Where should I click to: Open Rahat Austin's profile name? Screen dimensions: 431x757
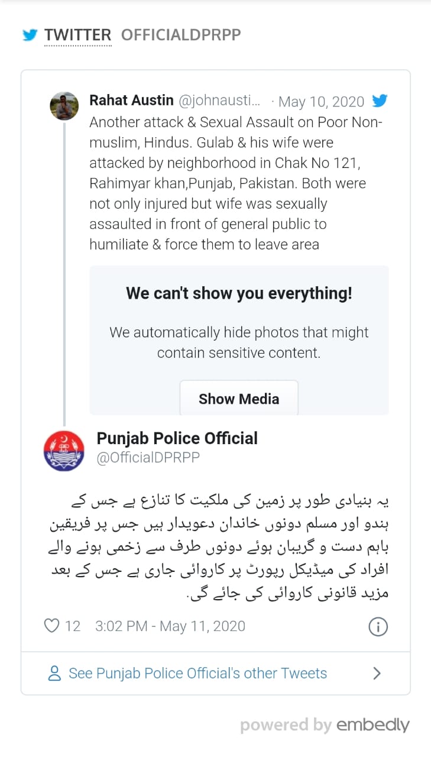coord(131,101)
